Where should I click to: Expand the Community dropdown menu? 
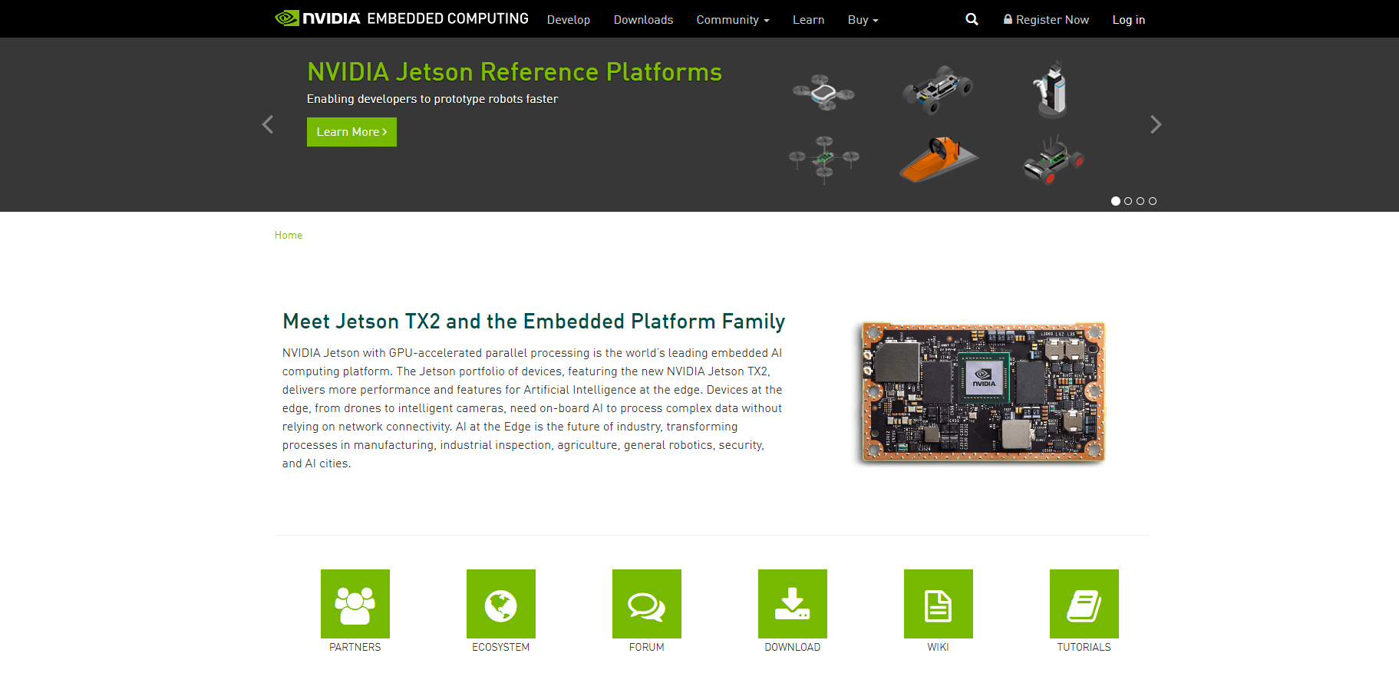[x=733, y=20]
